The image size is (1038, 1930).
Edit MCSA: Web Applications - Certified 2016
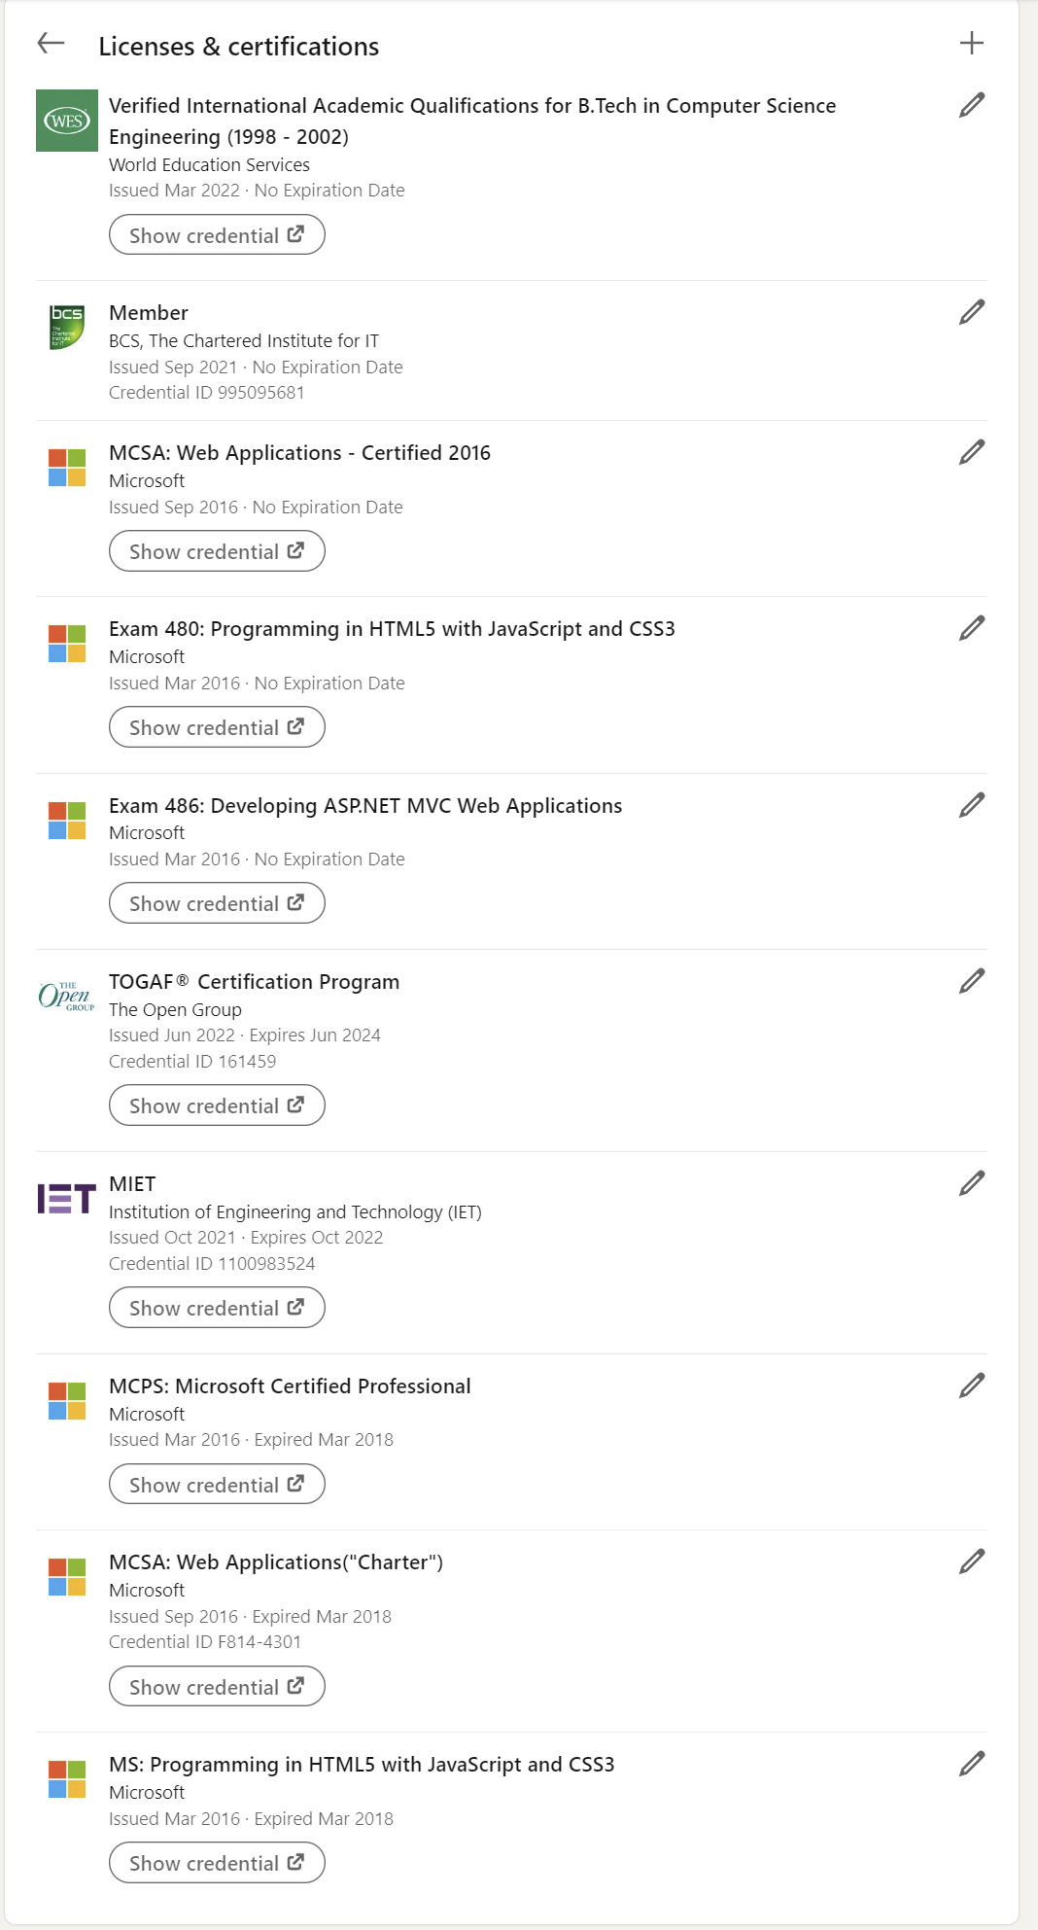971,452
